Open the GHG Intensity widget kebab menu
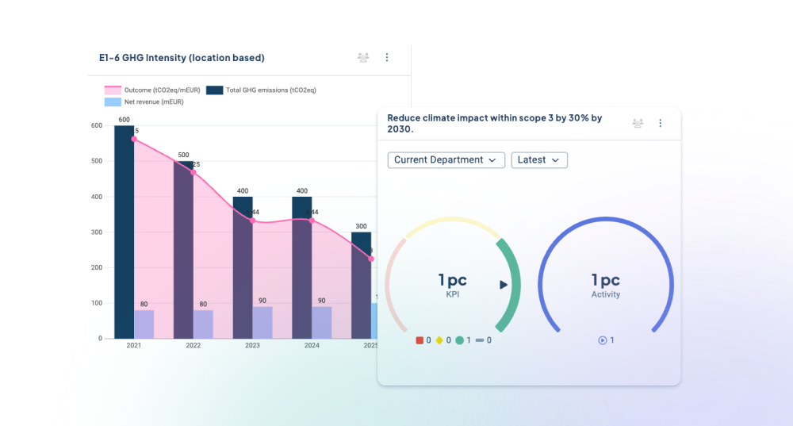 387,57
